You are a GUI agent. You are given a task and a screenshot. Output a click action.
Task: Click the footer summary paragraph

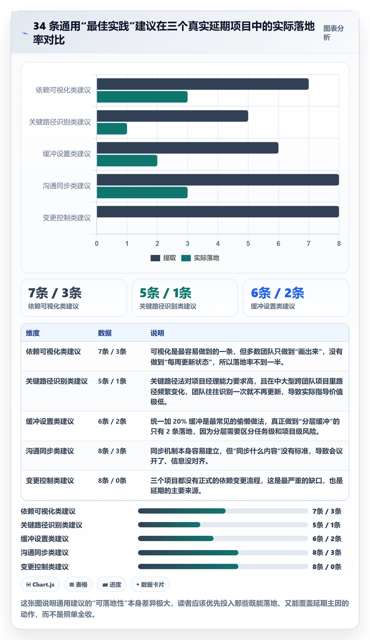click(x=185, y=609)
